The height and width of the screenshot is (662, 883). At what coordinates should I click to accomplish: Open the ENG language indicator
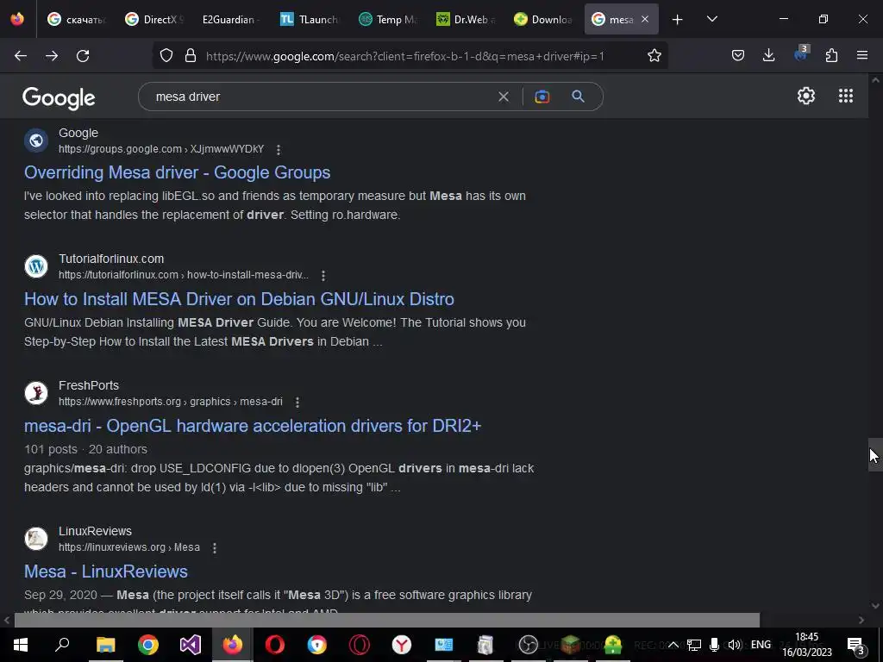click(x=761, y=645)
